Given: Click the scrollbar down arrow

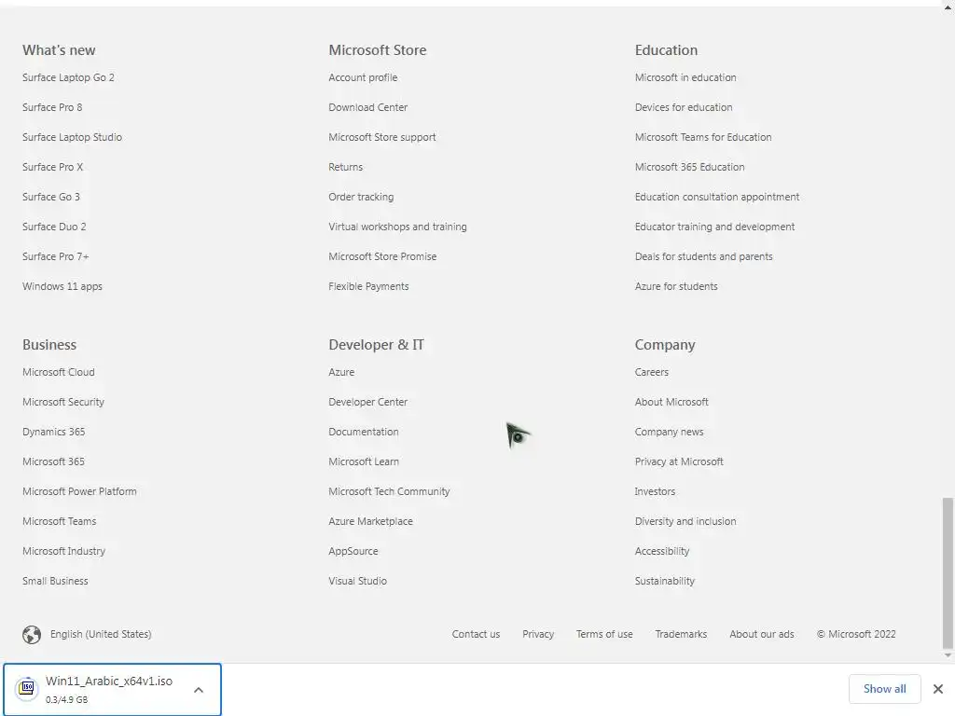Looking at the screenshot, I should 948,655.
